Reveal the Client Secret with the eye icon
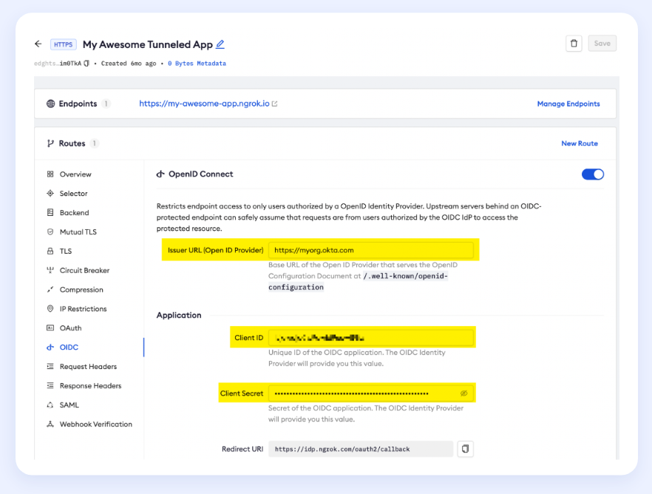652x494 pixels. [x=463, y=393]
